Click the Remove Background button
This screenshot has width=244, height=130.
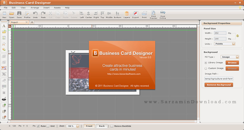point(219,85)
